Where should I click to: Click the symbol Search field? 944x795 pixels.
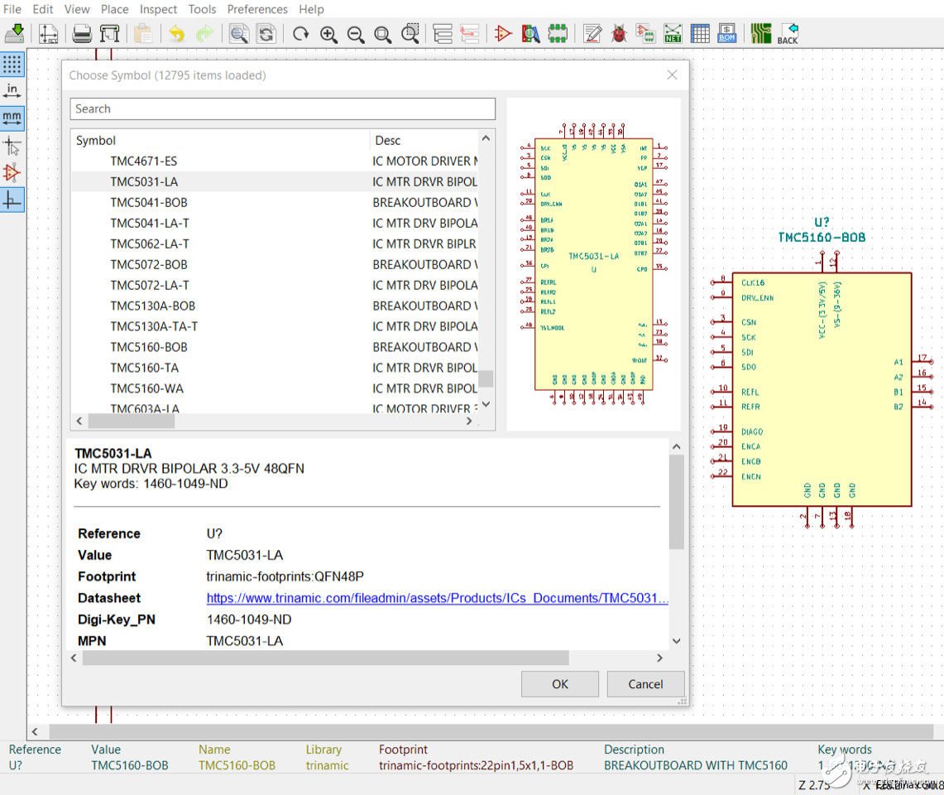pos(282,108)
